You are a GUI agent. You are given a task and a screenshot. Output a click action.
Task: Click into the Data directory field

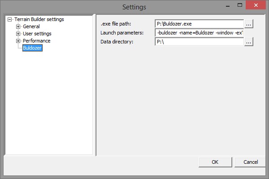(x=199, y=42)
